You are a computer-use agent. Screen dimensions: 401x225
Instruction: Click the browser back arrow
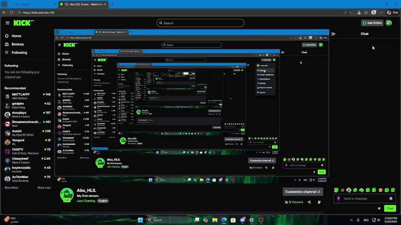tap(4, 12)
